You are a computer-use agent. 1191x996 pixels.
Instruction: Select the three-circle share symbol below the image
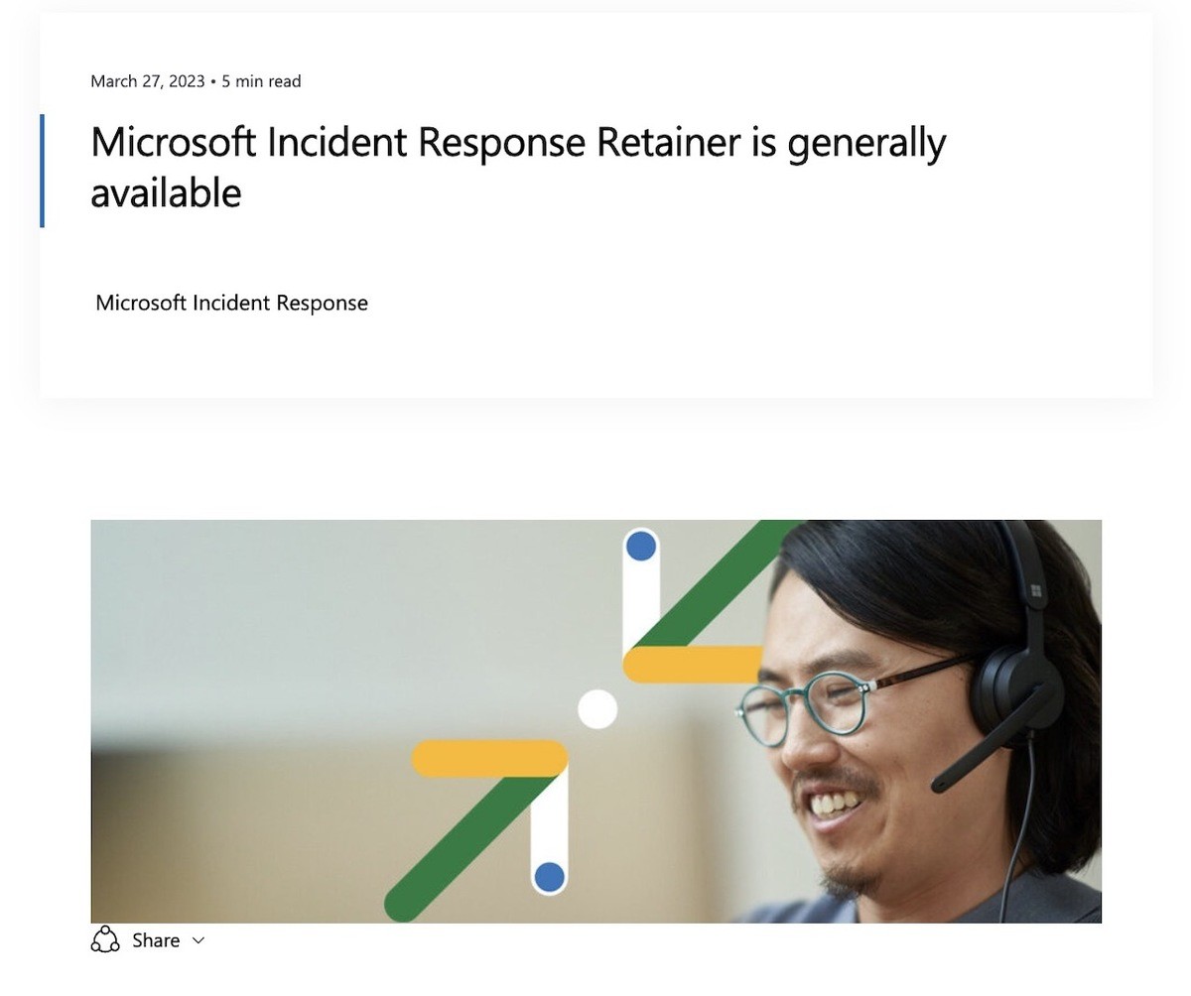coord(104,939)
